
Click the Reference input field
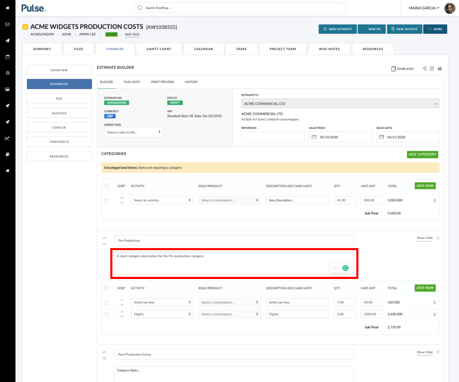point(273,137)
